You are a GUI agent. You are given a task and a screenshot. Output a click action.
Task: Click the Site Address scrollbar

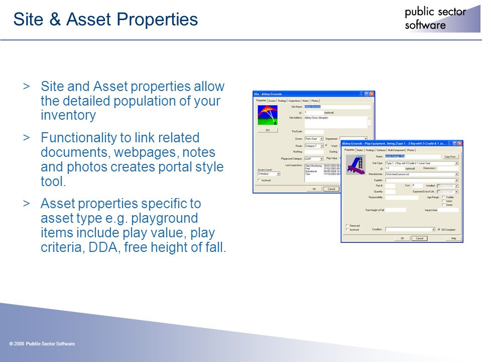369,122
